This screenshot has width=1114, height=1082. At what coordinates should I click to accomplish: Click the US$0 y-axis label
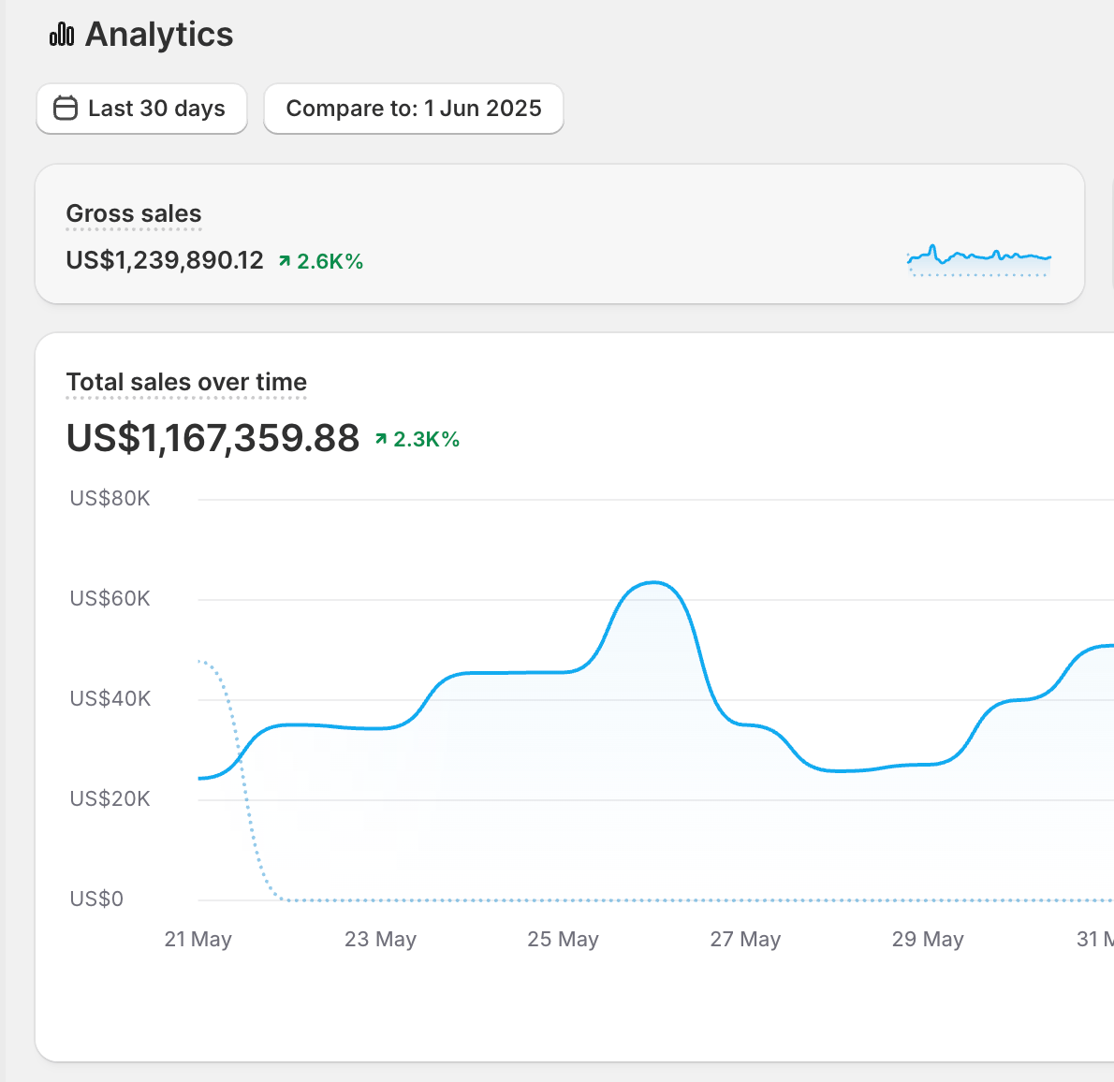[x=96, y=899]
